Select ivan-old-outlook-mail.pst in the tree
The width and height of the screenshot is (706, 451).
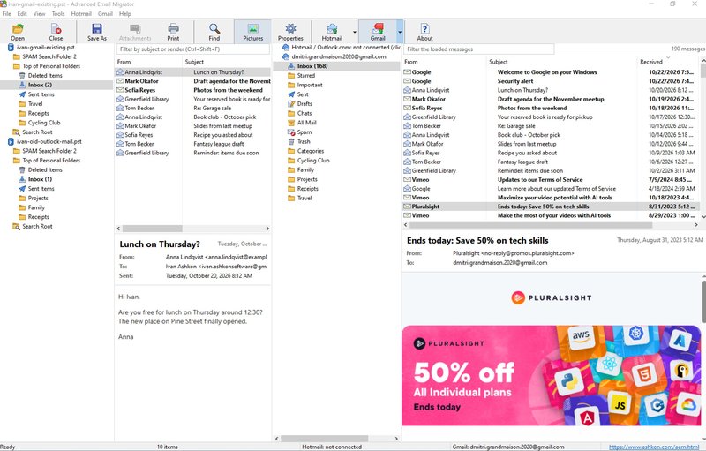(x=49, y=141)
